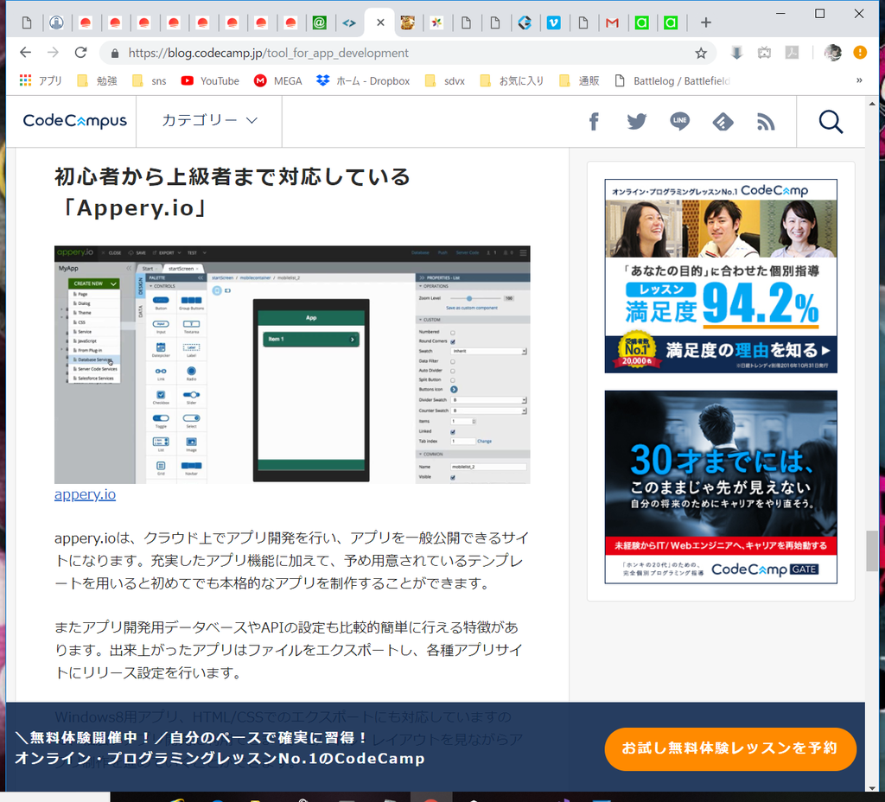
Task: Show hidden bookmarks with the » chevron
Action: [859, 80]
